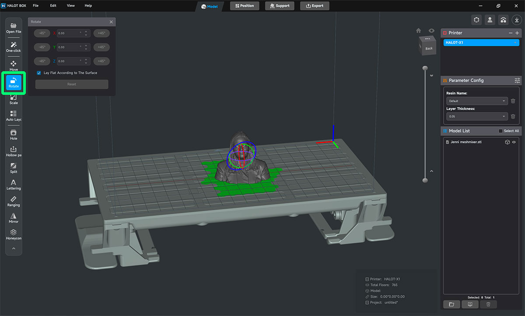Enable the Select All checkbox
This screenshot has width=525, height=316.
point(501,131)
